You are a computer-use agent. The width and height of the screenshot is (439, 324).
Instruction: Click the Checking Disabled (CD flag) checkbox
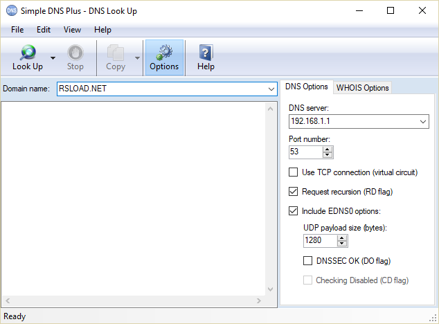pos(307,280)
